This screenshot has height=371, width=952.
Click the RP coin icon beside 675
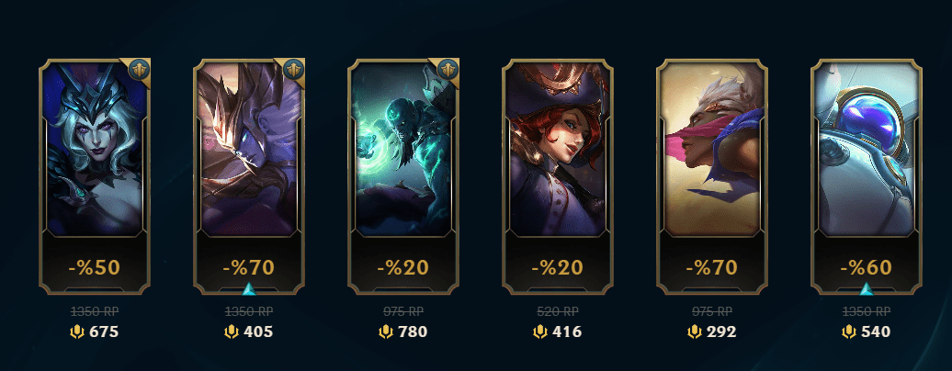coord(76,332)
